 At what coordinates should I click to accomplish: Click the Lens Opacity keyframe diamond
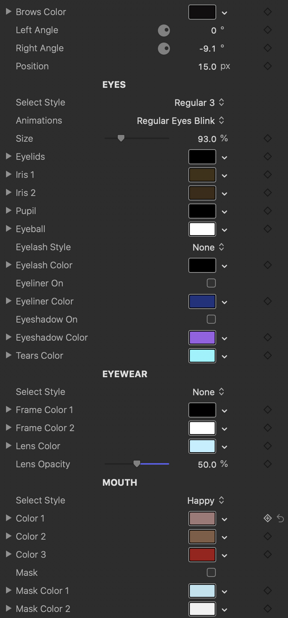pyautogui.click(x=267, y=464)
